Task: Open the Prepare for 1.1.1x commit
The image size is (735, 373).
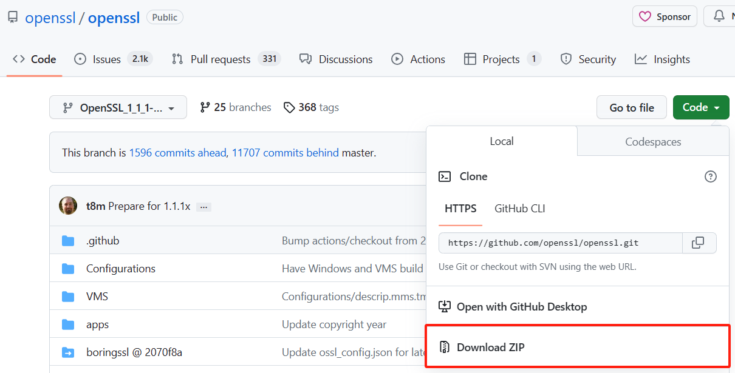Action: coord(149,206)
